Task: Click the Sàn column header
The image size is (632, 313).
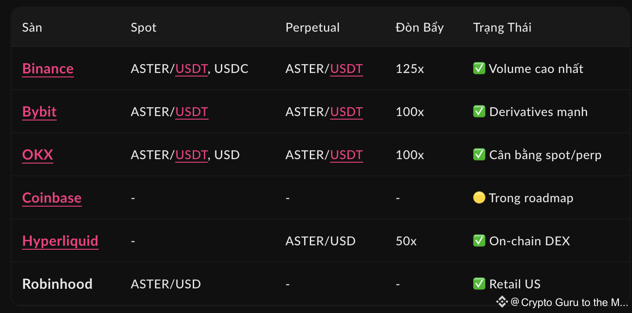Action: 32,27
